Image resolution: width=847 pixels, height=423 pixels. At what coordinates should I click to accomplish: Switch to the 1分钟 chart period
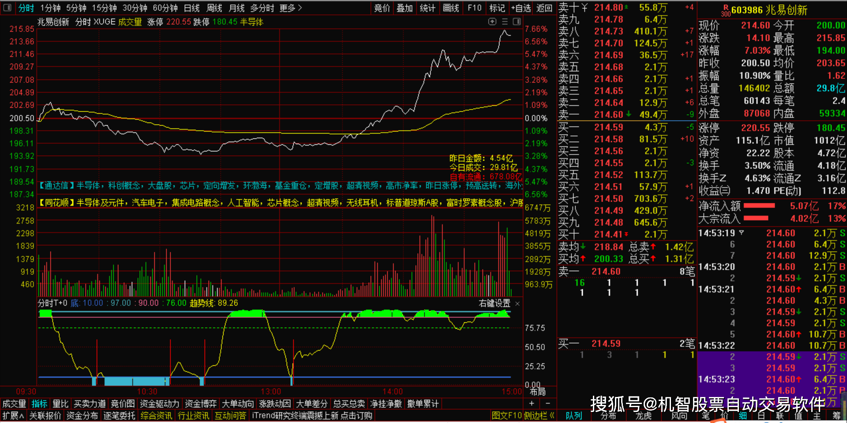(x=50, y=8)
